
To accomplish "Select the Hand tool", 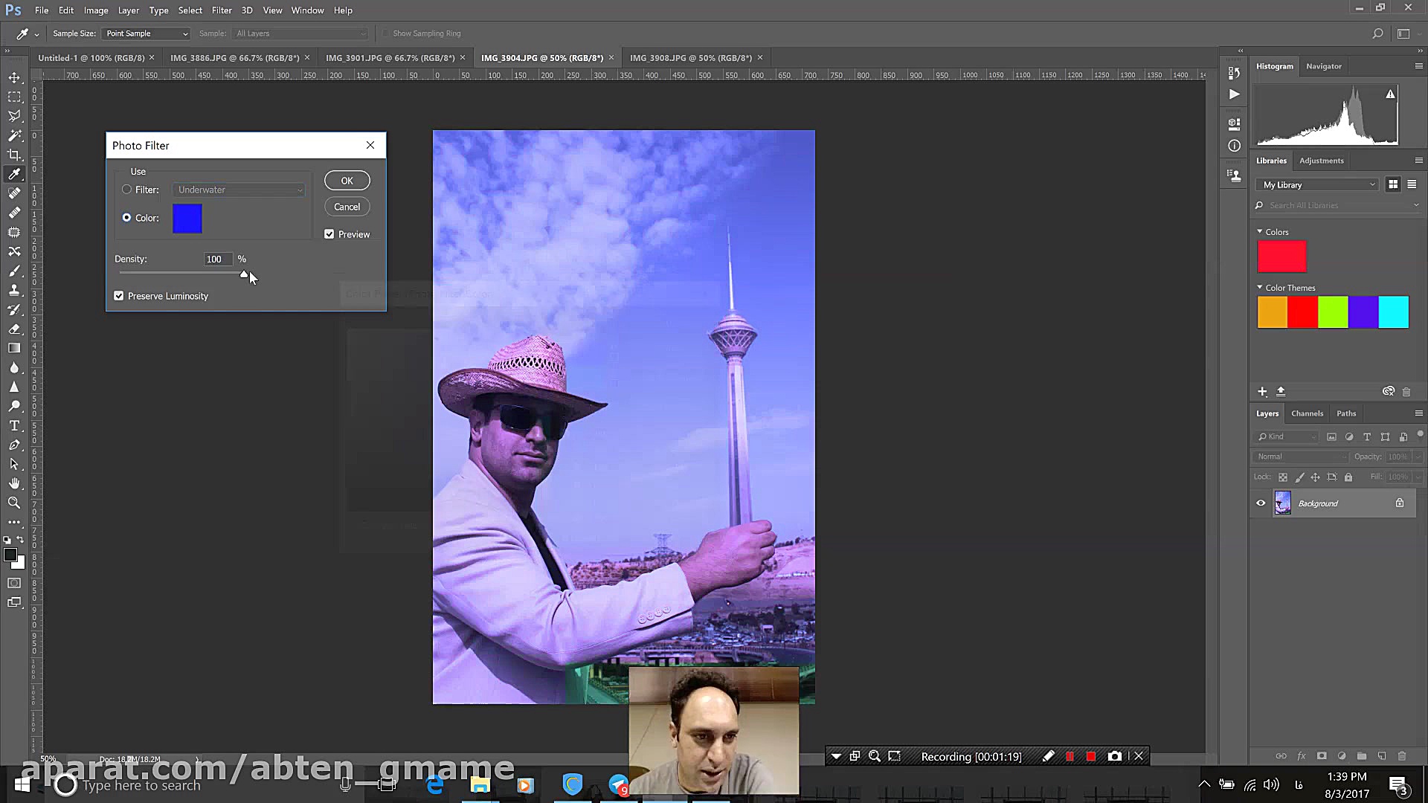I will pyautogui.click(x=14, y=483).
